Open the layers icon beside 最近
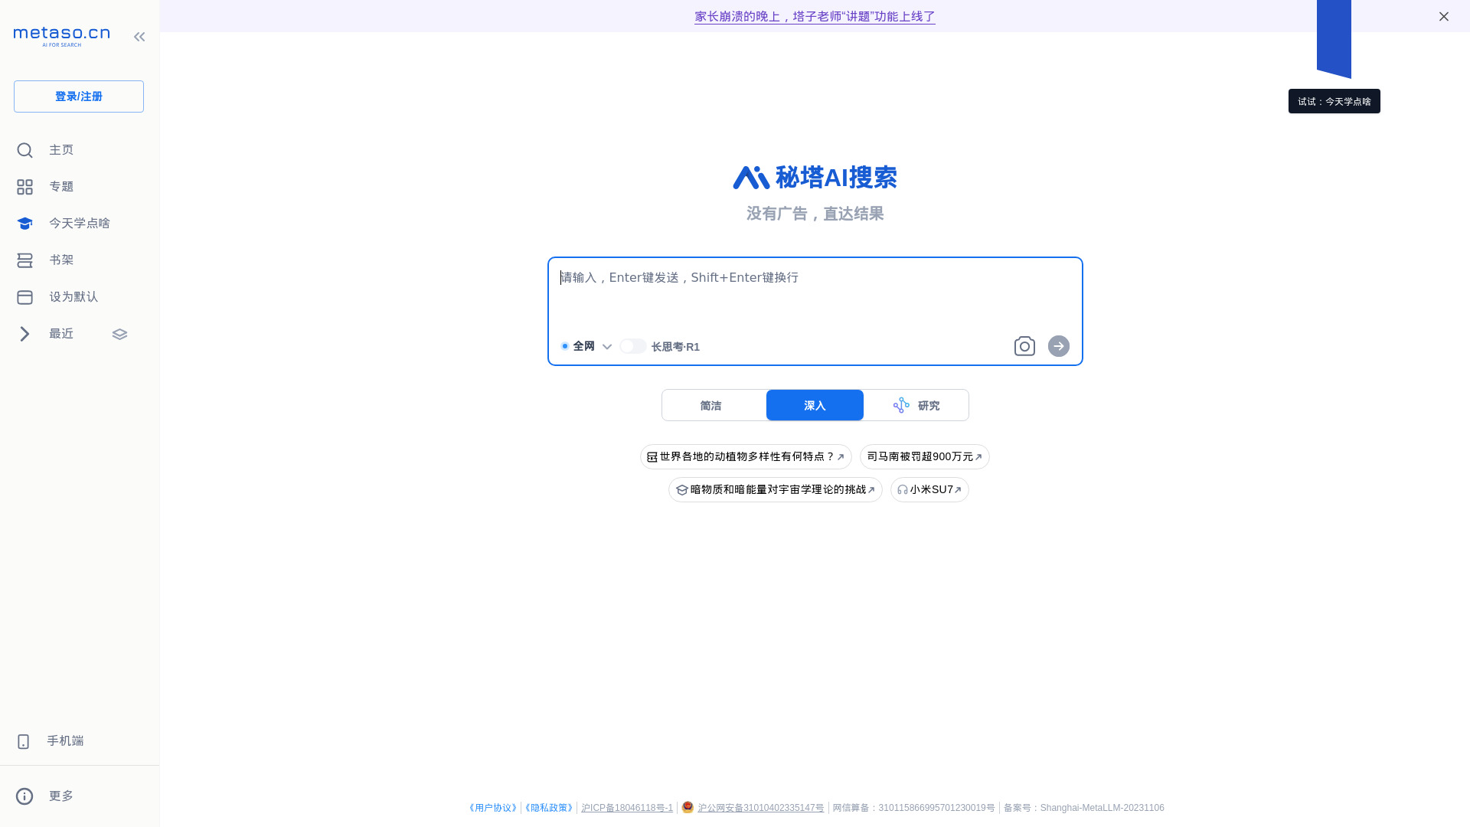Image resolution: width=1470 pixels, height=827 pixels. coord(119,334)
